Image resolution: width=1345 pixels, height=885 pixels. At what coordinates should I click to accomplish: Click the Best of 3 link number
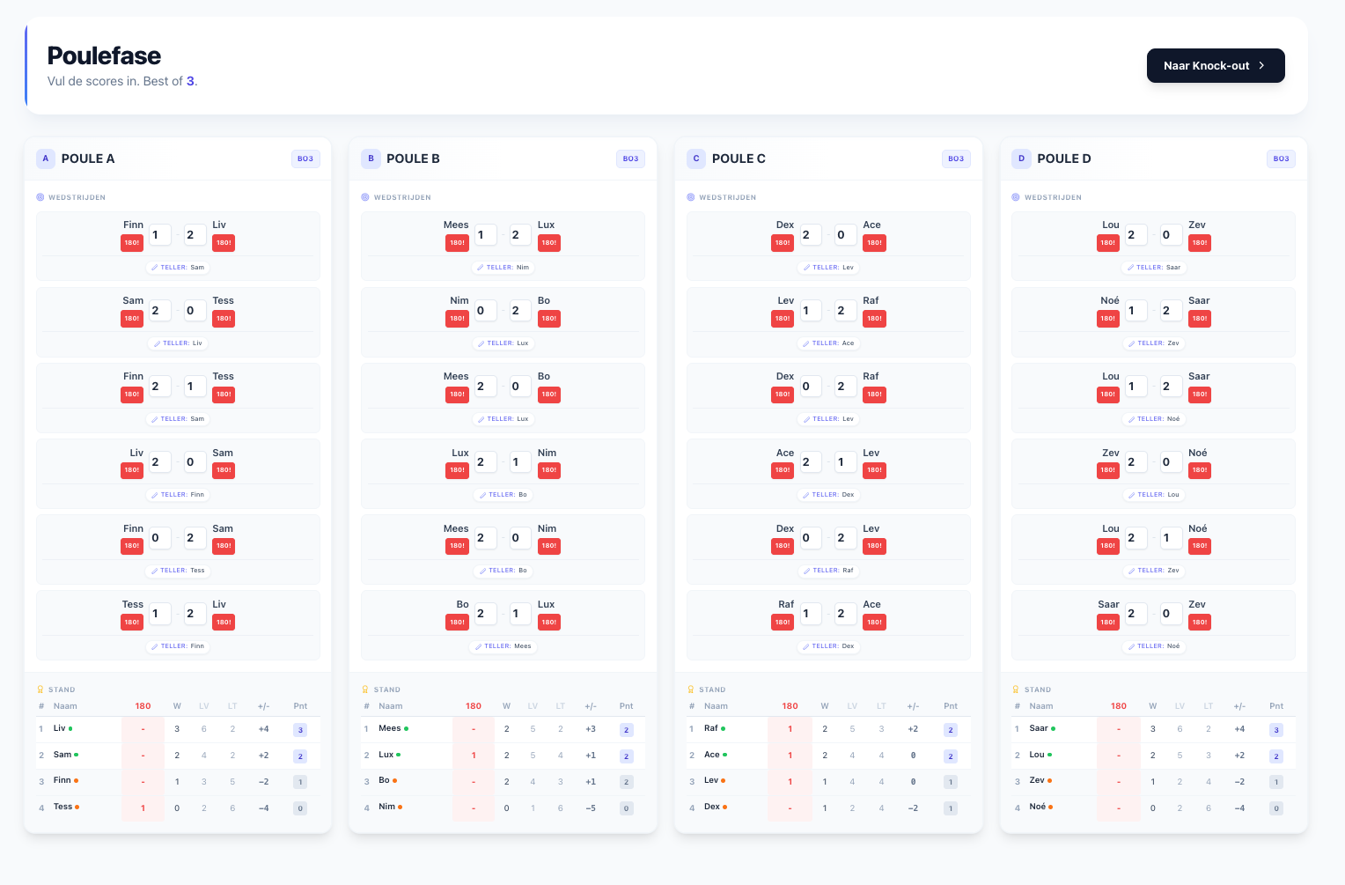[x=190, y=81]
